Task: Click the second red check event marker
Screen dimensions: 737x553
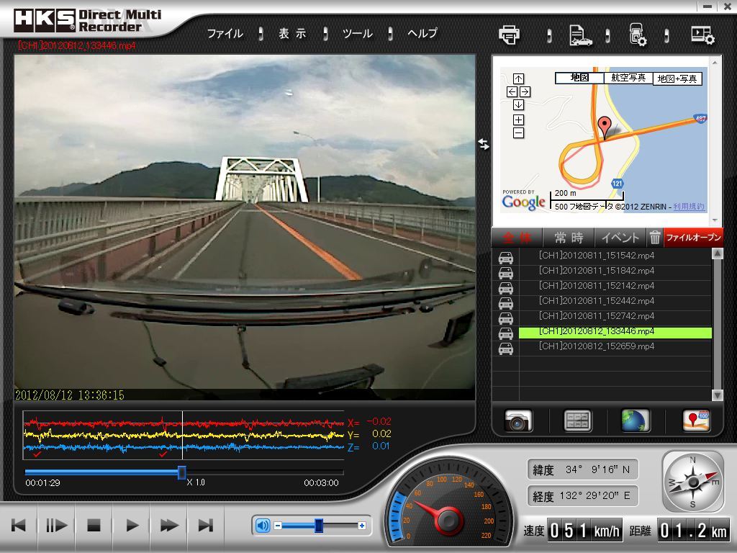Action: click(x=163, y=454)
